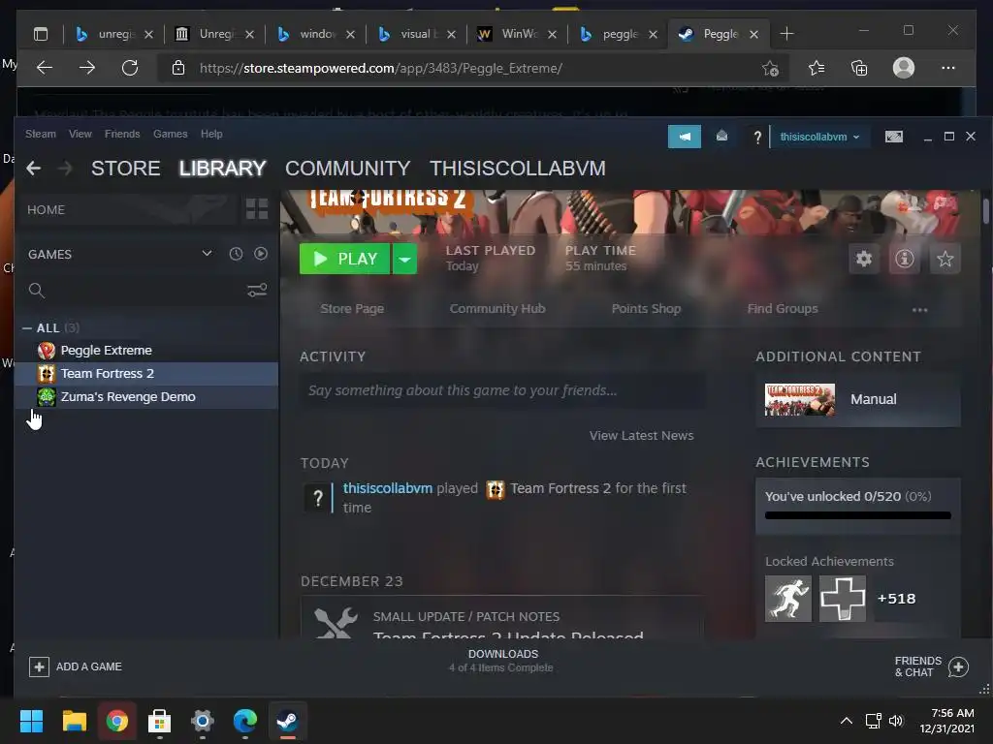Click the Edge address bar URL
This screenshot has height=744, width=993.
380,69
